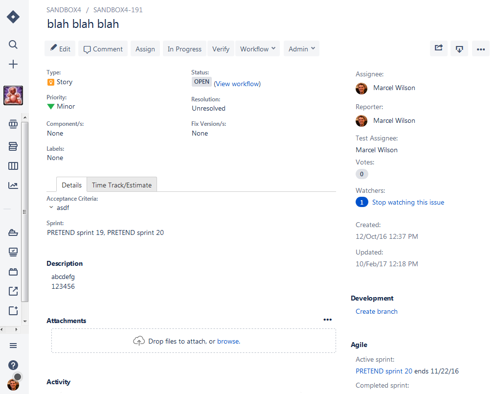This screenshot has height=394, width=497.
Task: Open the reports chart icon in sidebar
Action: pos(13,185)
